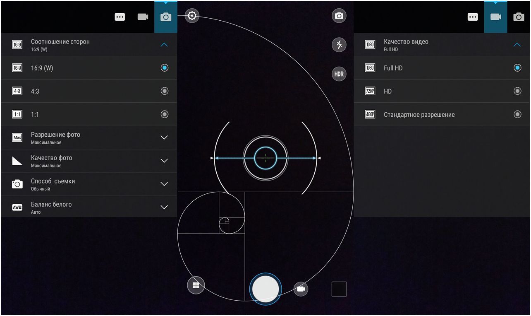This screenshot has height=316, width=531.
Task: Open more options tab in left panel
Action: (x=120, y=17)
